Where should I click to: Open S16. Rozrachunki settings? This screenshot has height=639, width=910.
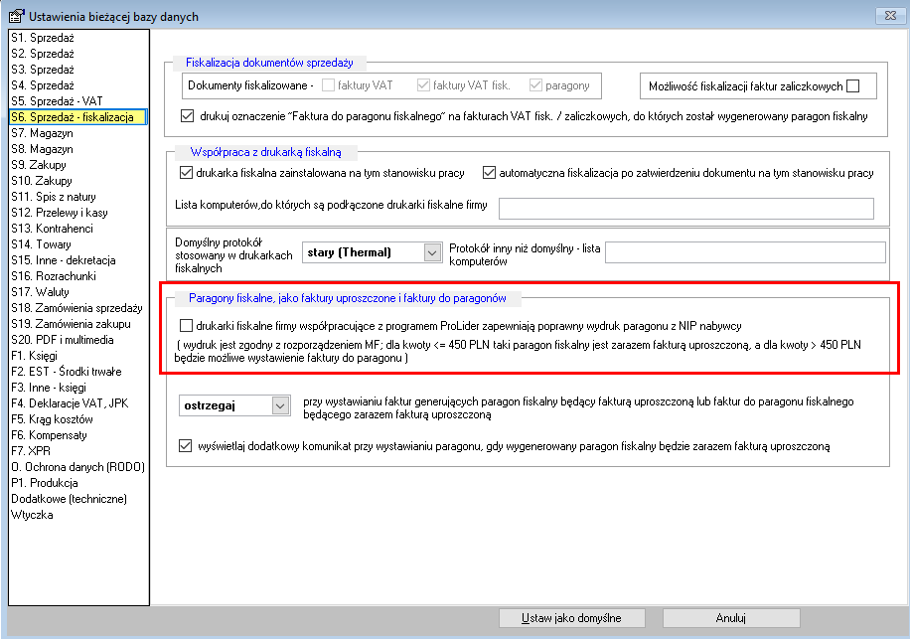(x=78, y=275)
